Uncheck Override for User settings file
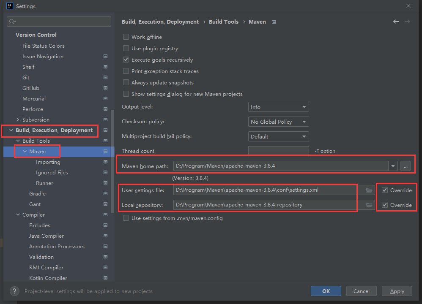Image resolution: width=422 pixels, height=304 pixels. [x=385, y=190]
